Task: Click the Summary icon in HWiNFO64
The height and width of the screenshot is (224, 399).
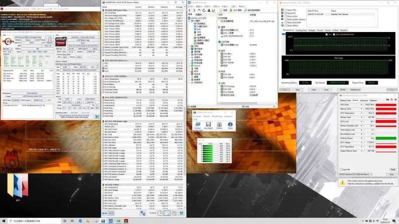Action: coord(197,124)
